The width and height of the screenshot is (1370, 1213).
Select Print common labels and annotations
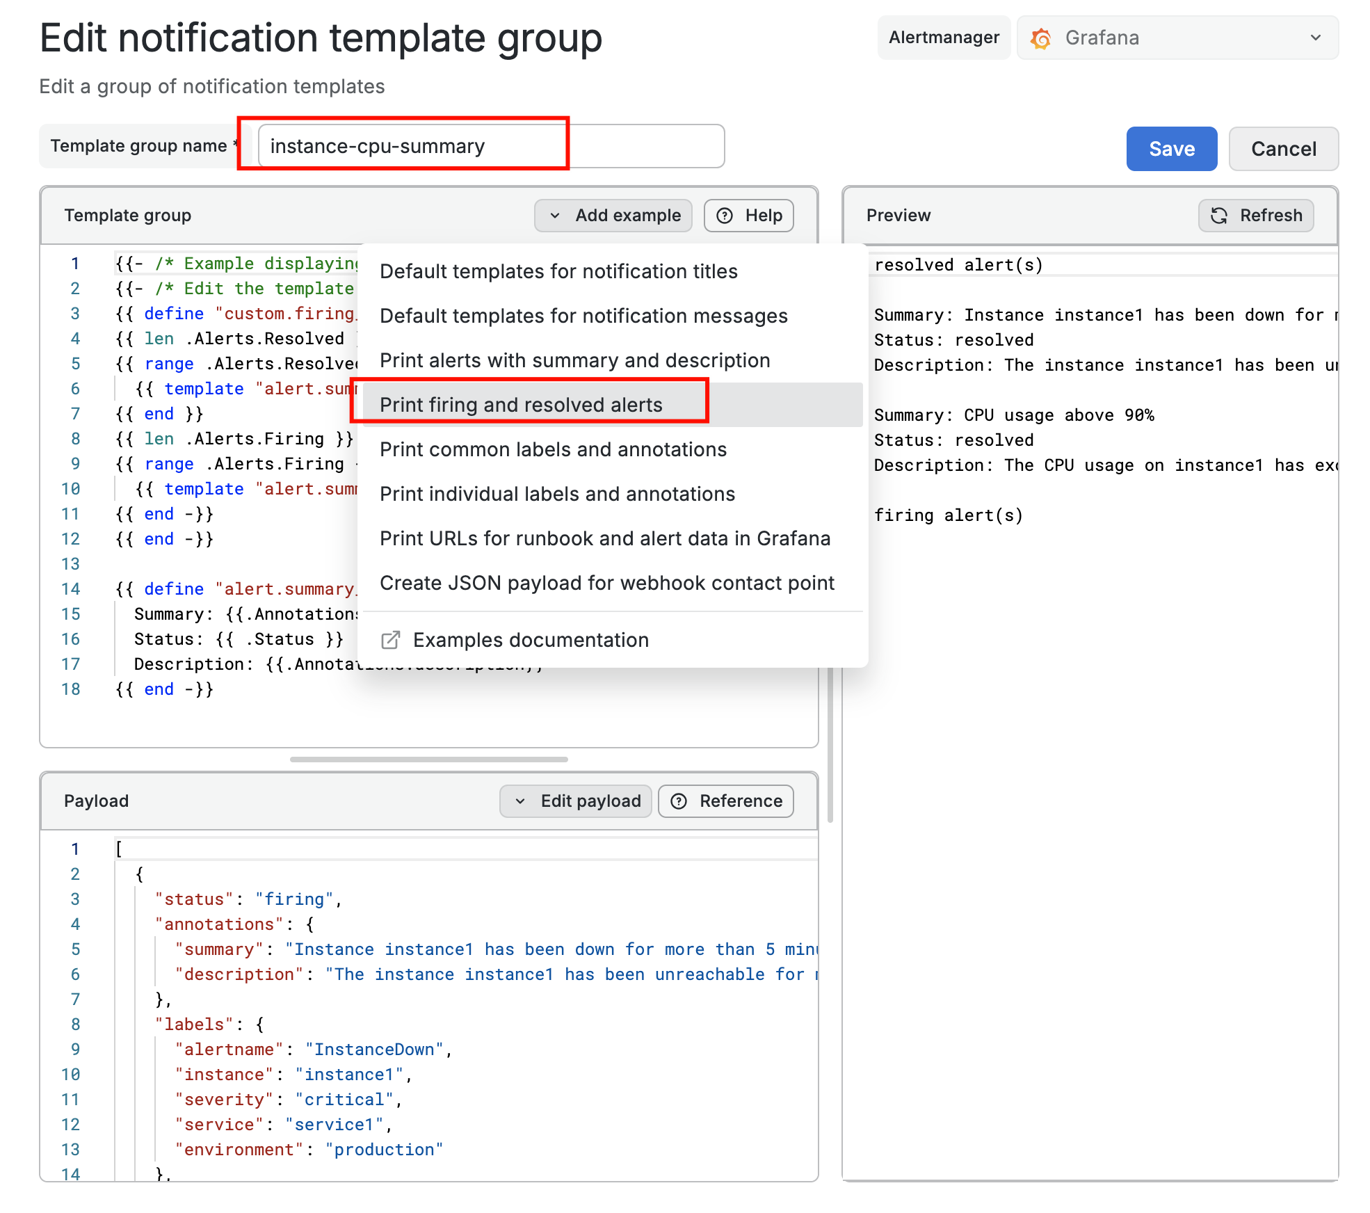(x=553, y=449)
